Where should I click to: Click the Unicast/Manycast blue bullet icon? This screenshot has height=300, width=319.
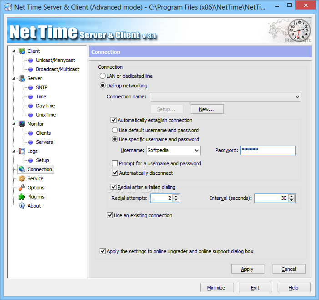point(30,61)
